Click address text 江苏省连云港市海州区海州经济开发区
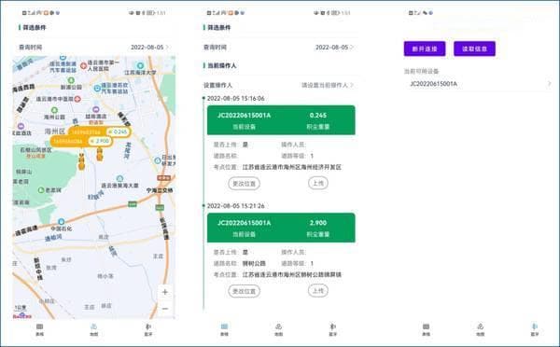560x347 pixels. pyautogui.click(x=292, y=167)
